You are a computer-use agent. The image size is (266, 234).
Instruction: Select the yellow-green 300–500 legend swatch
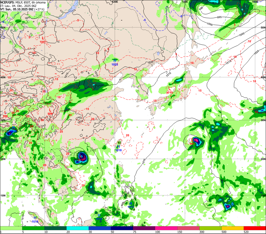(x=210, y=228)
